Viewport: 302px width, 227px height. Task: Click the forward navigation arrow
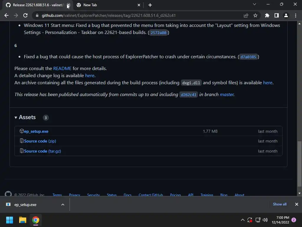(x=16, y=15)
